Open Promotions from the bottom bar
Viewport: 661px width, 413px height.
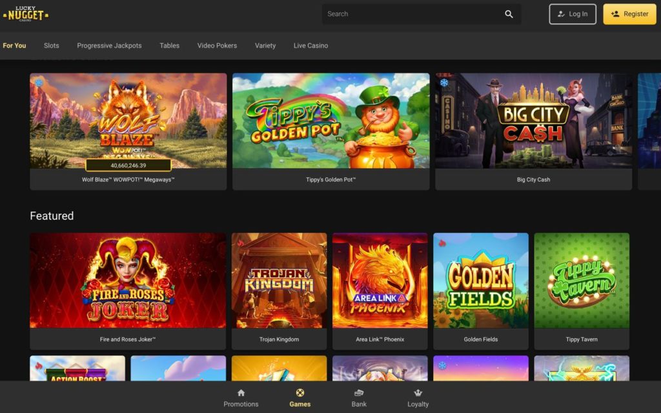tap(241, 398)
